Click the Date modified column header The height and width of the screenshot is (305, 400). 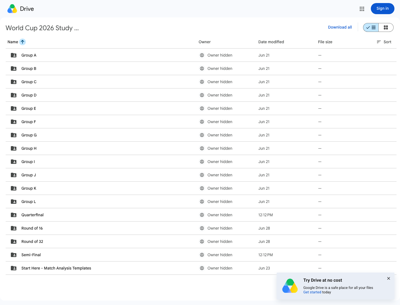(x=271, y=42)
